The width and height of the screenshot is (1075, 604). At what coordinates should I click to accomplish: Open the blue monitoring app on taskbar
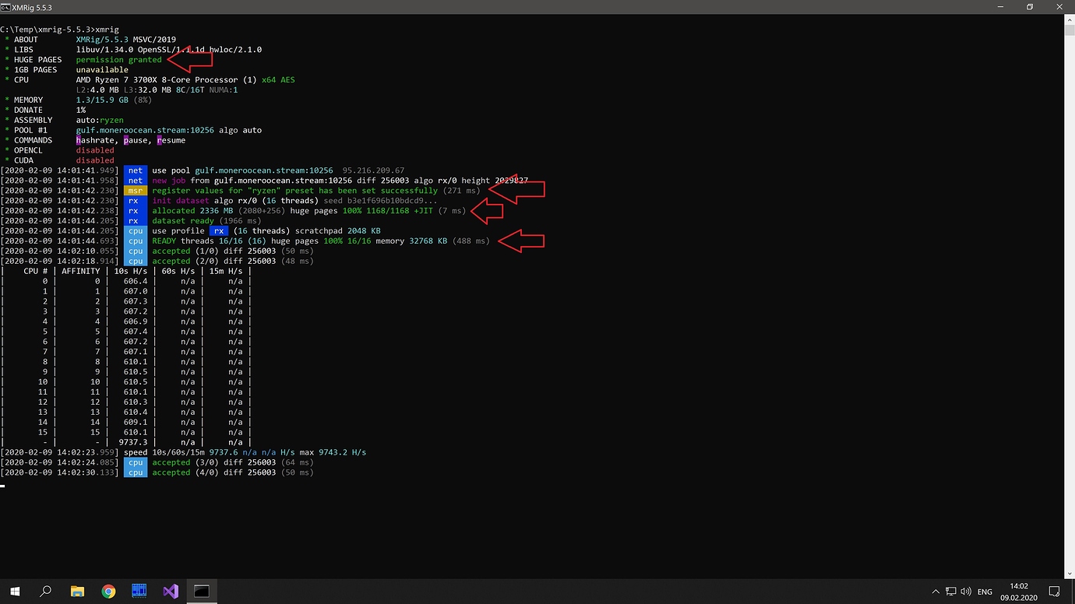pyautogui.click(x=139, y=592)
